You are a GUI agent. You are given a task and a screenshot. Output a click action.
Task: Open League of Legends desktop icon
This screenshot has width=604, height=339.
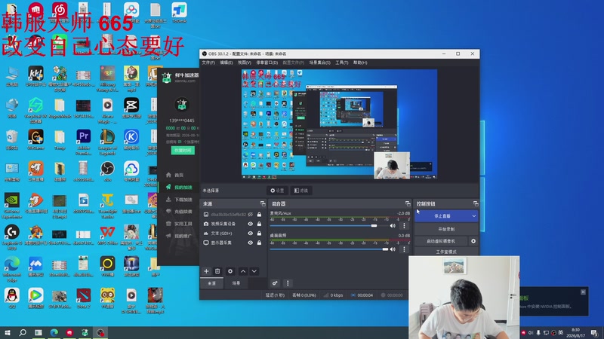(x=107, y=142)
